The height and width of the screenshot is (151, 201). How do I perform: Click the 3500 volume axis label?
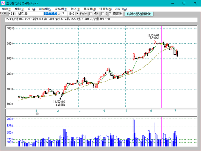10,133
